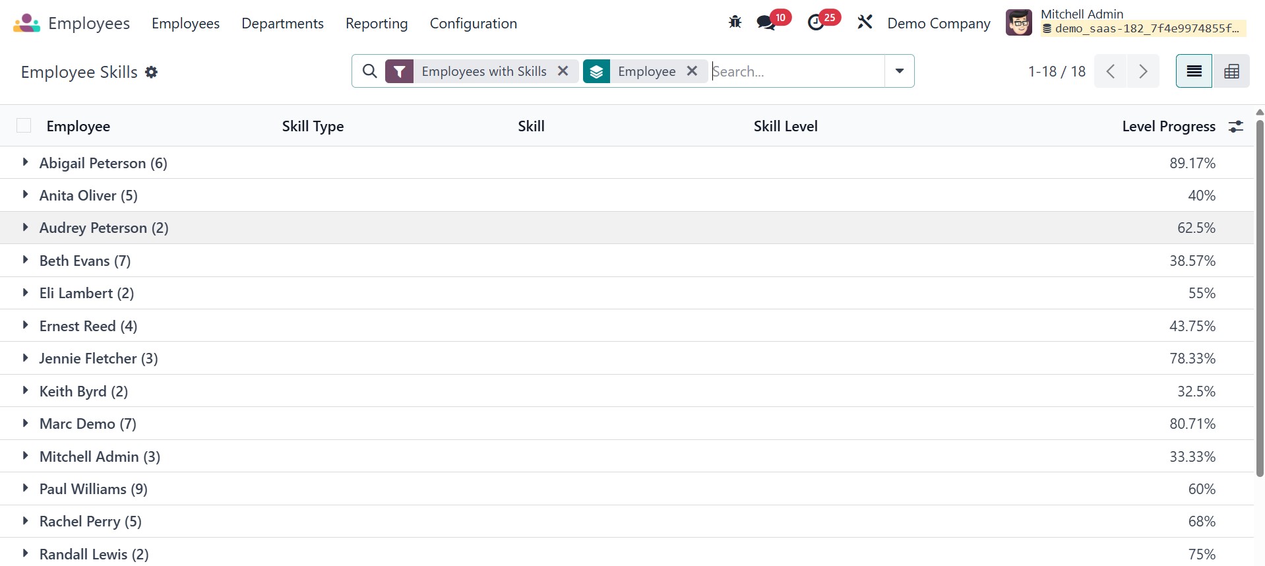This screenshot has width=1265, height=566.
Task: Expand the Randall Lewis group
Action: pyautogui.click(x=25, y=553)
